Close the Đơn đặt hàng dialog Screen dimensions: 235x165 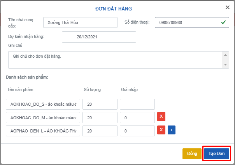pos(228,7)
